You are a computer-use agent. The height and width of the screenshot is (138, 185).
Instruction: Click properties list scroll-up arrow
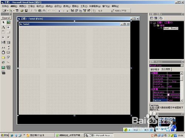tap(182, 73)
